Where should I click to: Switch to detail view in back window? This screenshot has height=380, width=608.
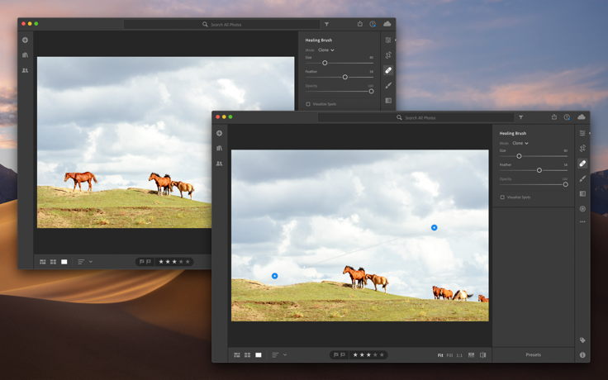[64, 262]
